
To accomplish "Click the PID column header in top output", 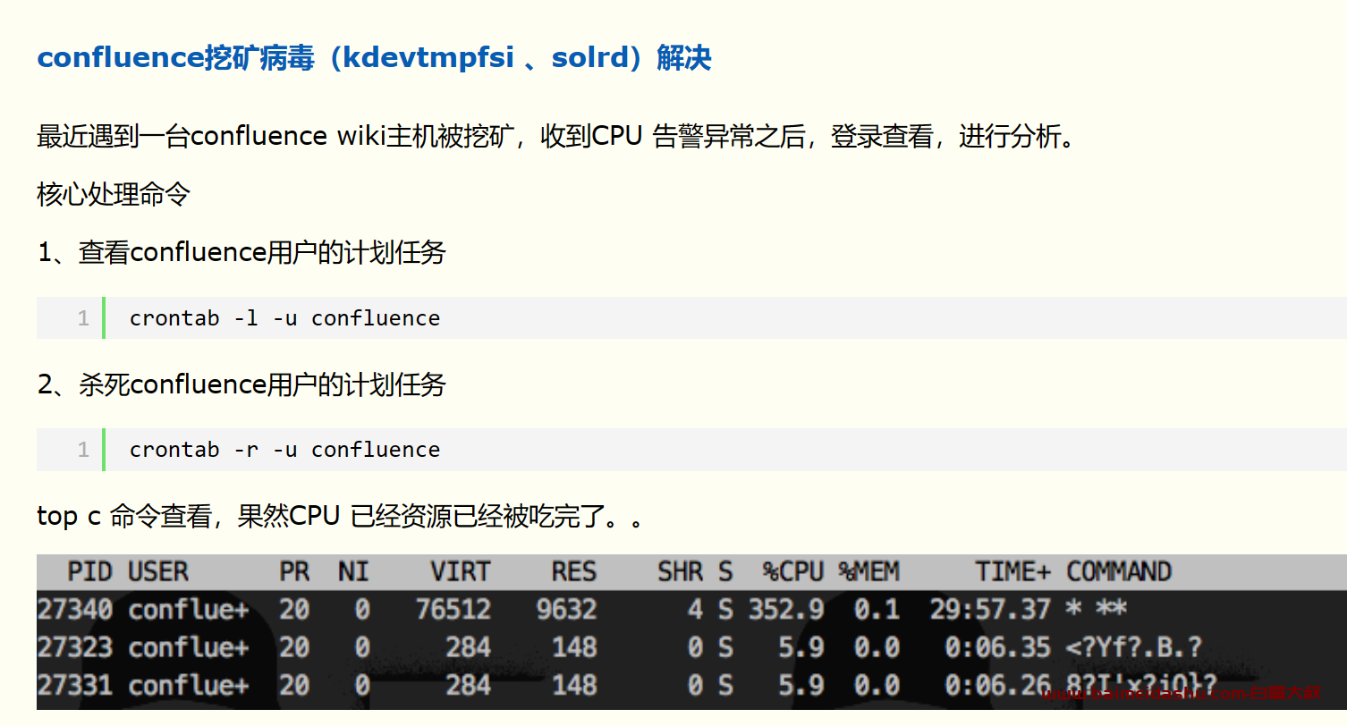I will pos(89,572).
